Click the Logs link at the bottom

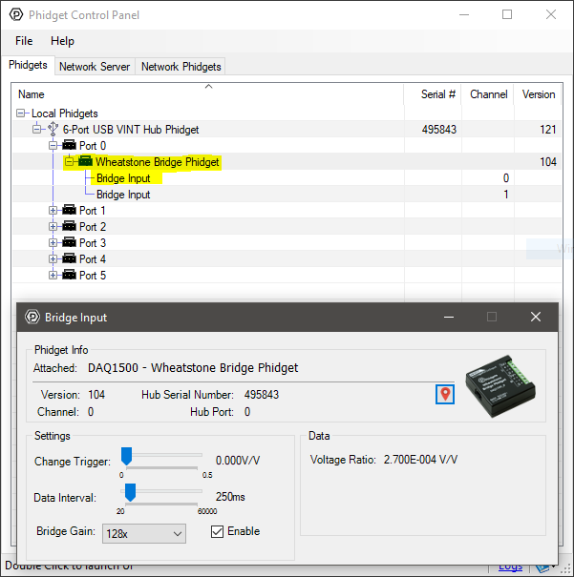pos(511,567)
